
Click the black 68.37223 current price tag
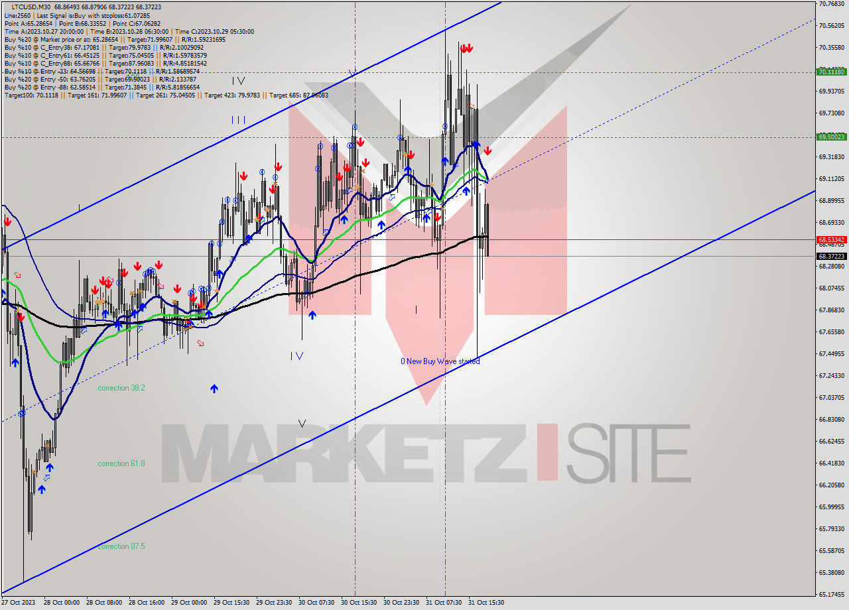(831, 256)
